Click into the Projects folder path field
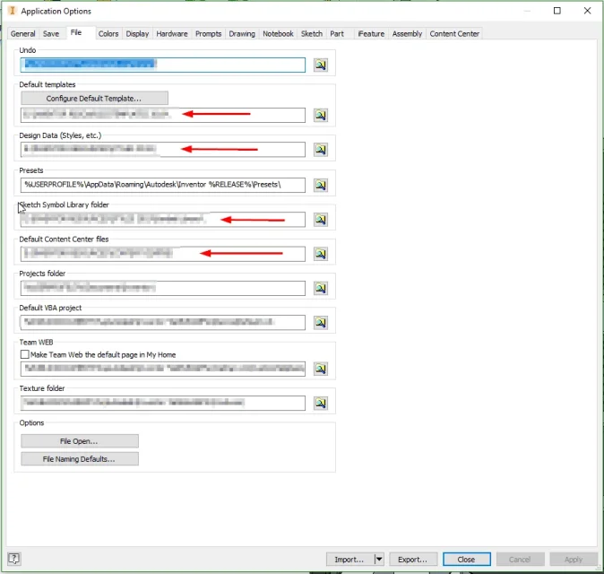 [x=162, y=288]
